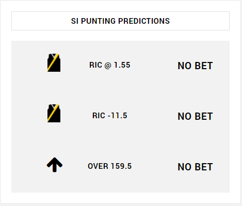The width and height of the screenshot is (242, 206).
Task: Click the white collar of the top jersey
Action: pos(54,55)
